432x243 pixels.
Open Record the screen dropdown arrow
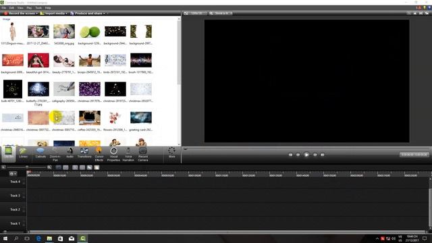coord(37,13)
